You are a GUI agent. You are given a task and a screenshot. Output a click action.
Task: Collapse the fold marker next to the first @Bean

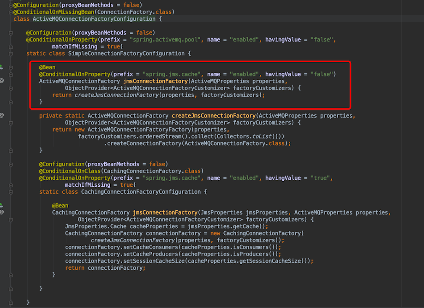pos(10,67)
